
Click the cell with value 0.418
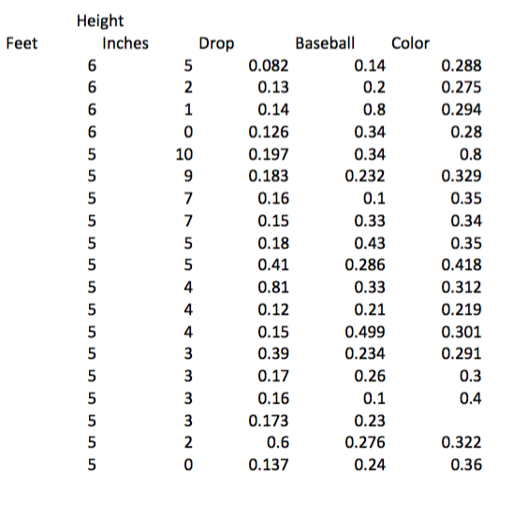pyautogui.click(x=461, y=265)
